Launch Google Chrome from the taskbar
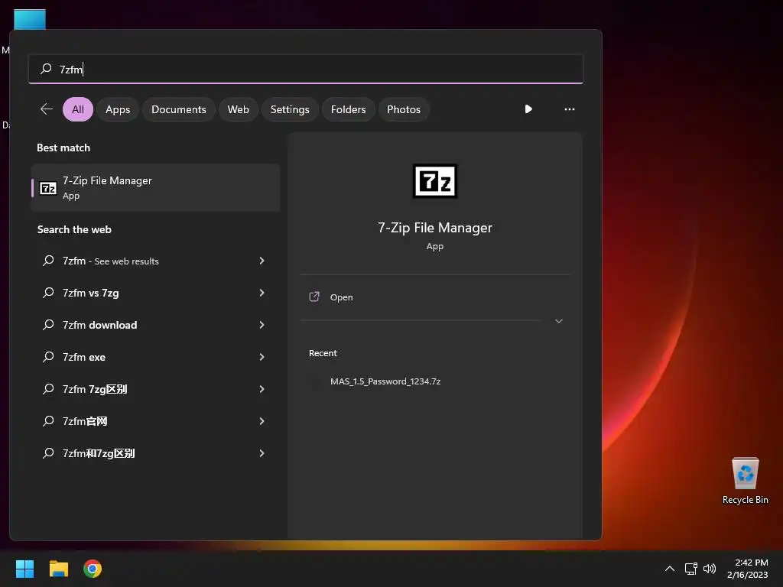This screenshot has width=783, height=587. tap(93, 569)
